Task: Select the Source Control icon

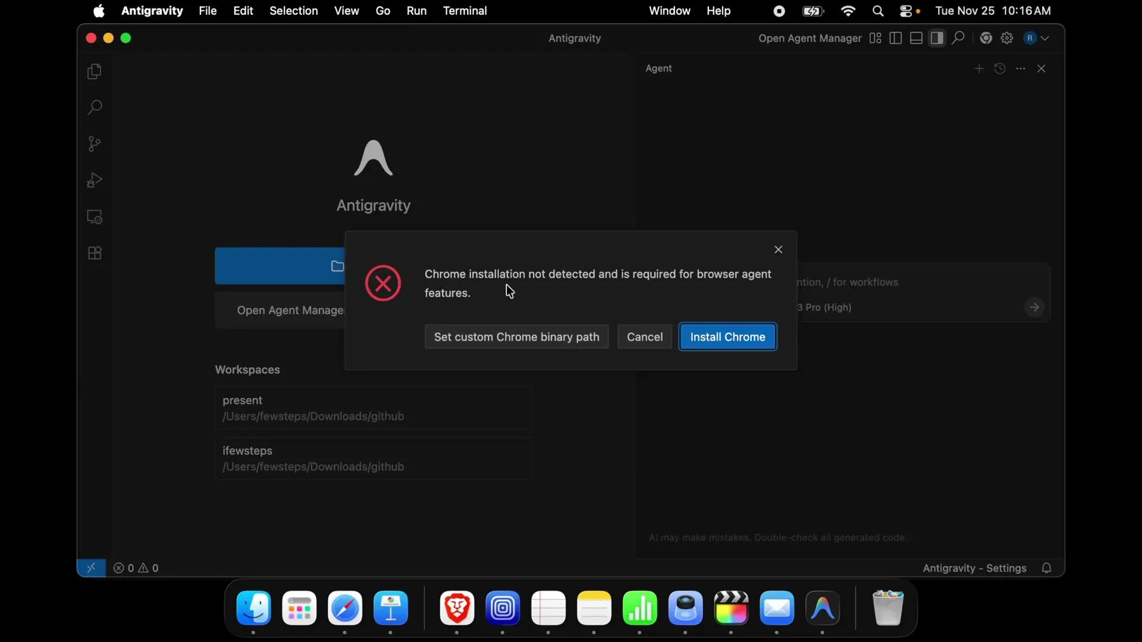Action: point(94,144)
